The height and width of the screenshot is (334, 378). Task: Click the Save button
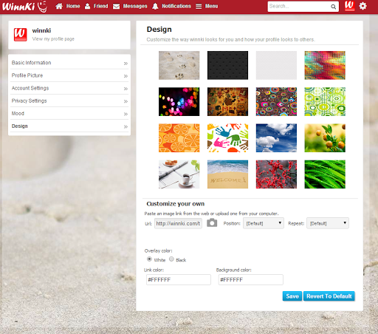292,296
